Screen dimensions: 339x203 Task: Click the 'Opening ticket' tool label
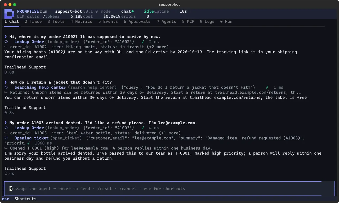32,138
